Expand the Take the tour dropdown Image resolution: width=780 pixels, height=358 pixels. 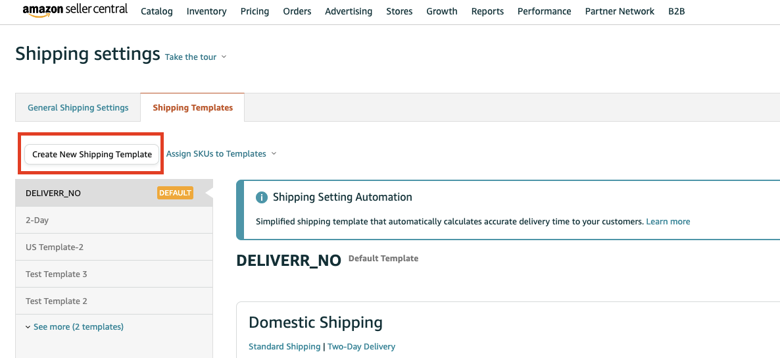[x=195, y=57]
